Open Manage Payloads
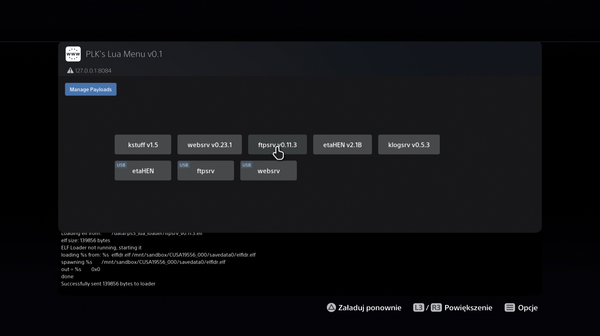 90,89
